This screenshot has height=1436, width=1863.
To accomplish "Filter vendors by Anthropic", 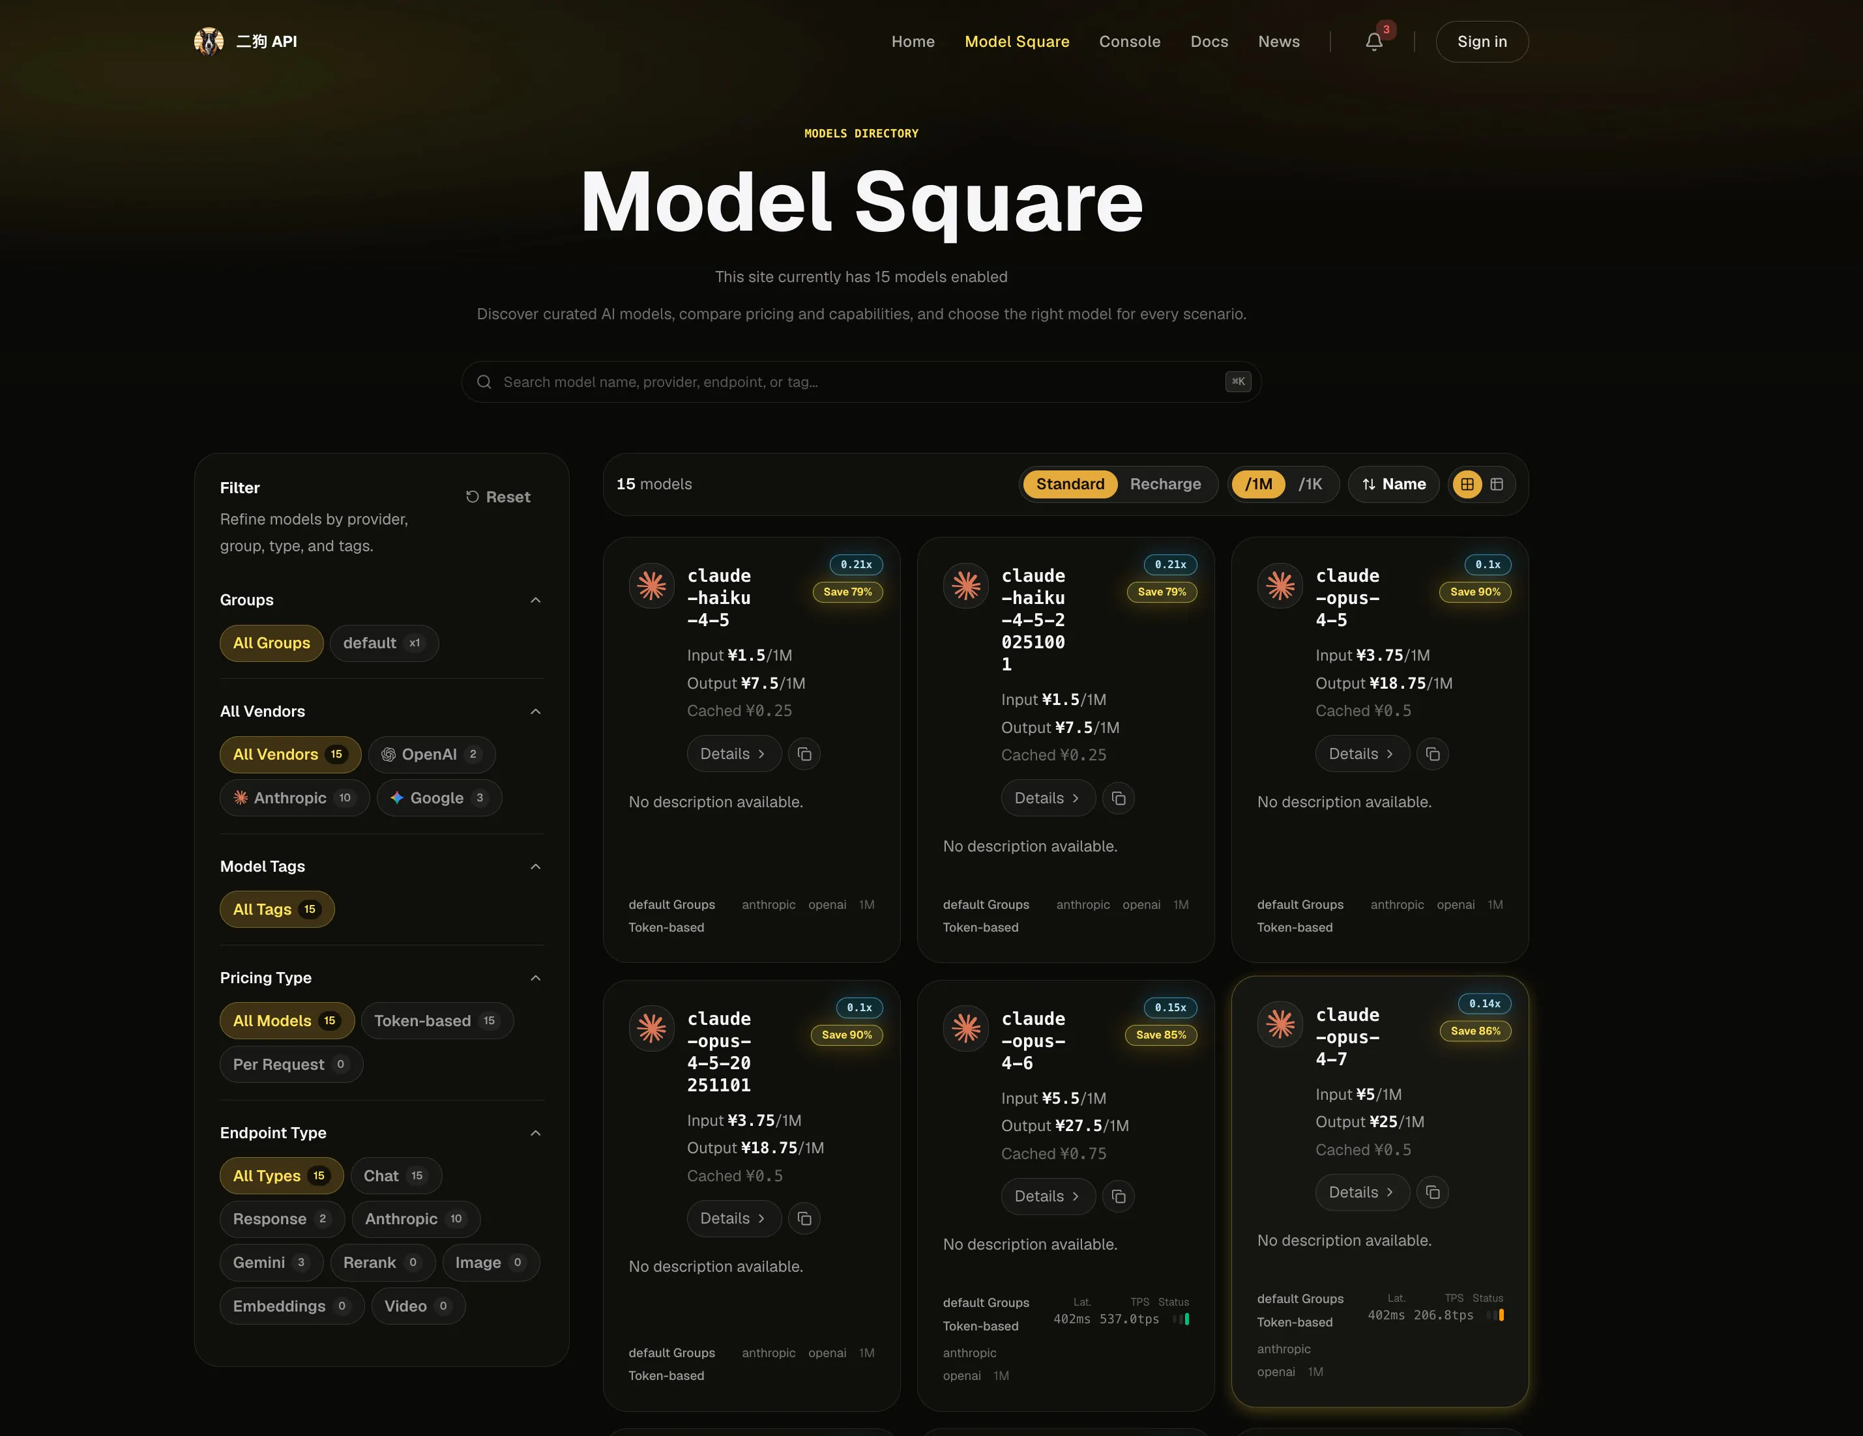I will 294,798.
